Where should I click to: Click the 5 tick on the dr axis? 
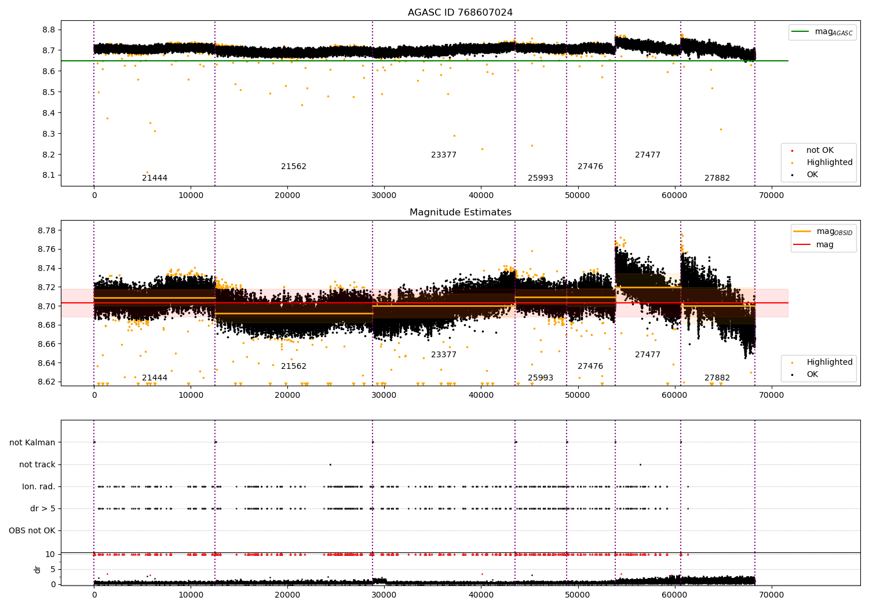[53, 570]
